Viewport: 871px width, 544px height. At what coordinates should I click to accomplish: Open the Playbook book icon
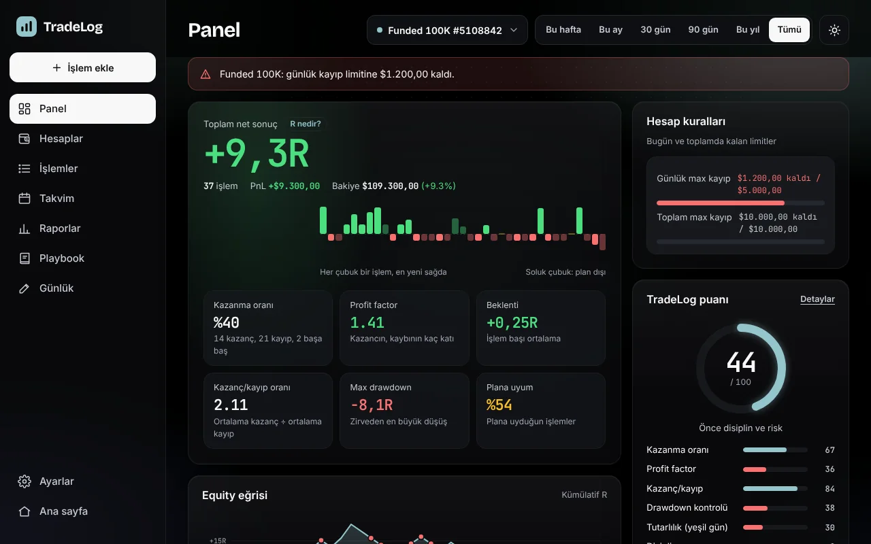pyautogui.click(x=24, y=258)
